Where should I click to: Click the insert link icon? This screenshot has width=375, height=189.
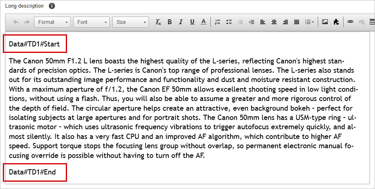pyautogui.click(x=350, y=22)
